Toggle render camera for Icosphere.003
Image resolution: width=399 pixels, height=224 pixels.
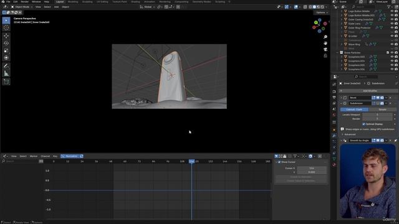pyautogui.click(x=397, y=57)
